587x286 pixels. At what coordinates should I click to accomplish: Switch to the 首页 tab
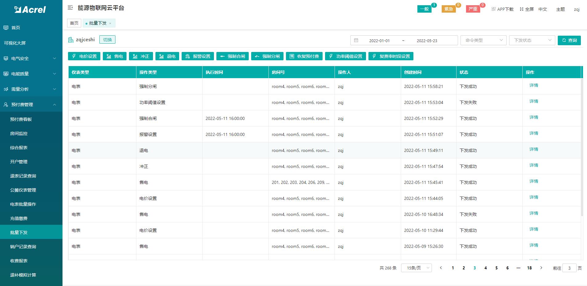pyautogui.click(x=74, y=23)
